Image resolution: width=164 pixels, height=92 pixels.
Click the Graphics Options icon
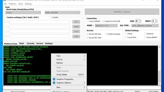(x=54, y=83)
